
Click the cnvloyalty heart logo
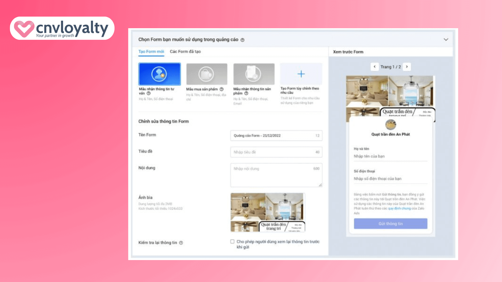[24, 29]
